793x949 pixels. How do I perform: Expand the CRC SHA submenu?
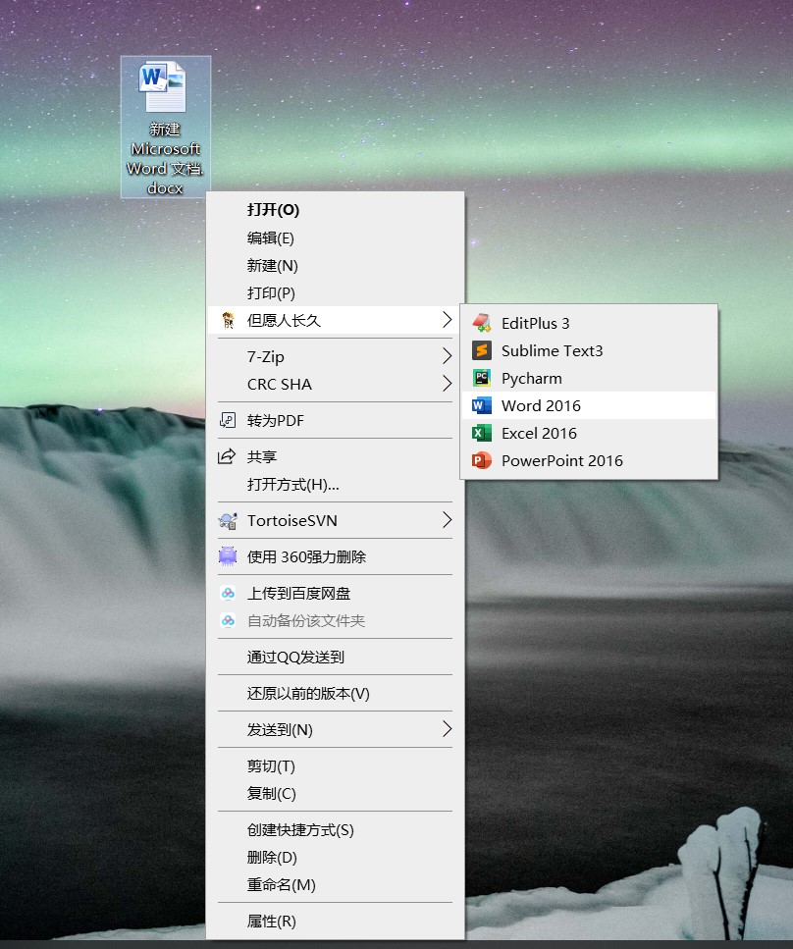334,384
